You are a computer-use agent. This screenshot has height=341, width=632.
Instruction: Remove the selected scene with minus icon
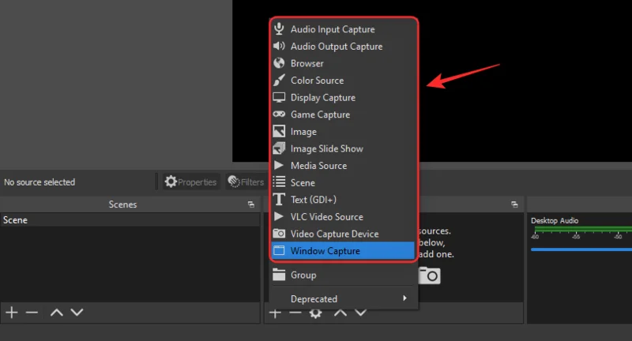(32, 313)
